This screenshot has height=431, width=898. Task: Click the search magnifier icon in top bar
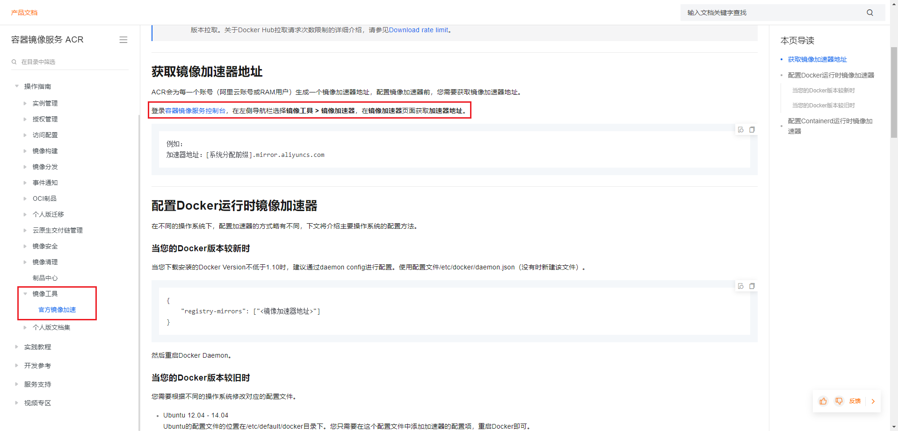[869, 13]
